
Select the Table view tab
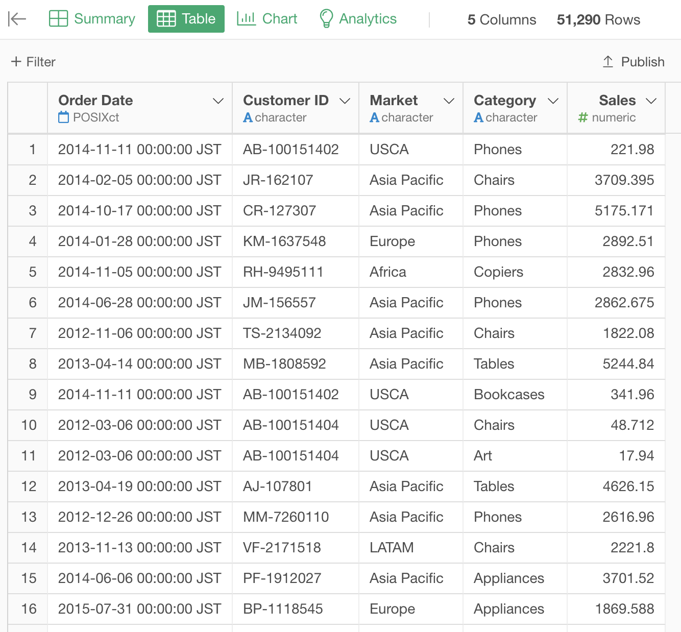186,19
